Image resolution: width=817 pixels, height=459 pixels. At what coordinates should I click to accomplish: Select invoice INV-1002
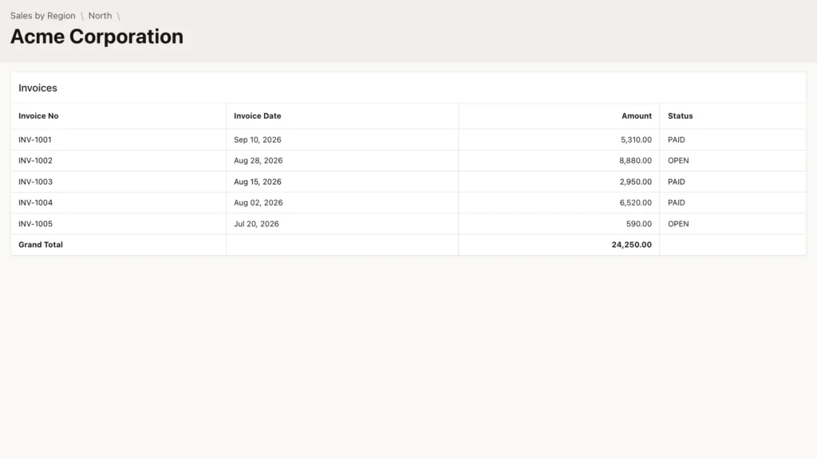coord(35,161)
